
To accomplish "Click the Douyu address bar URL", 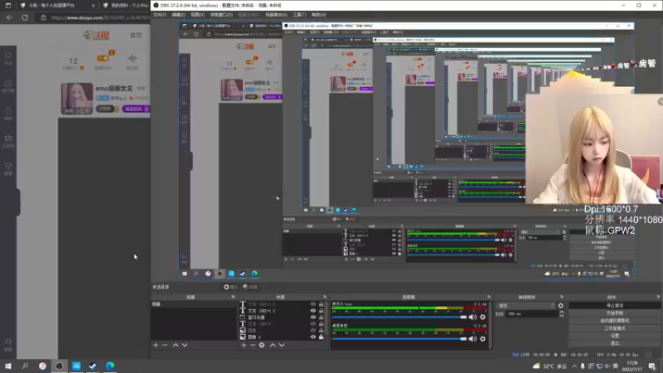I will tap(99, 17).
